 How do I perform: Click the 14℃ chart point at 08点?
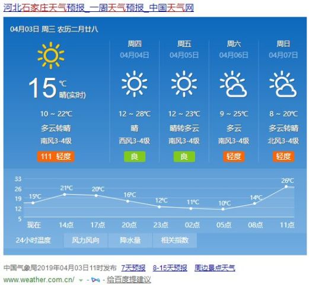point(254,204)
